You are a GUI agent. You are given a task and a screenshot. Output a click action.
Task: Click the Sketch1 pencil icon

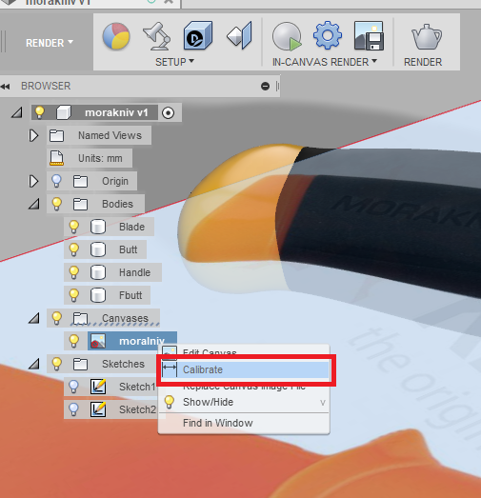coord(98,387)
